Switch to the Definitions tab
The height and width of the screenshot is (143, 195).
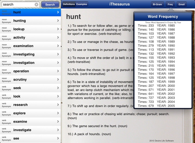(69, 4)
